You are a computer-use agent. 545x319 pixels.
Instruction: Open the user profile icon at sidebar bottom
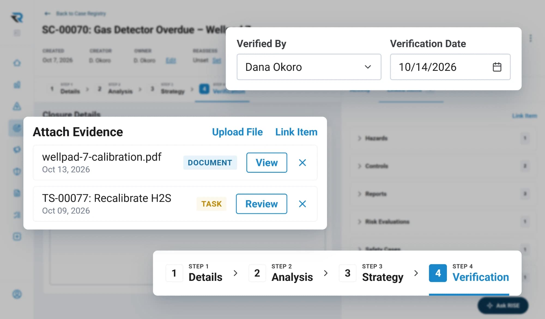[x=17, y=294]
